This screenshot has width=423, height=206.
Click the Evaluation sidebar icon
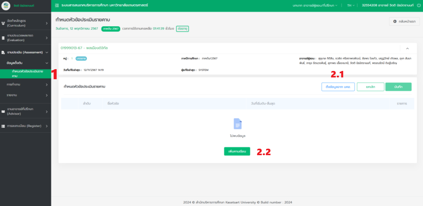3,38
